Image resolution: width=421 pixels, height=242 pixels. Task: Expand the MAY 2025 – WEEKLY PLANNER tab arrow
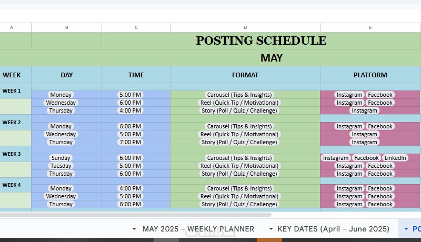pos(134,229)
